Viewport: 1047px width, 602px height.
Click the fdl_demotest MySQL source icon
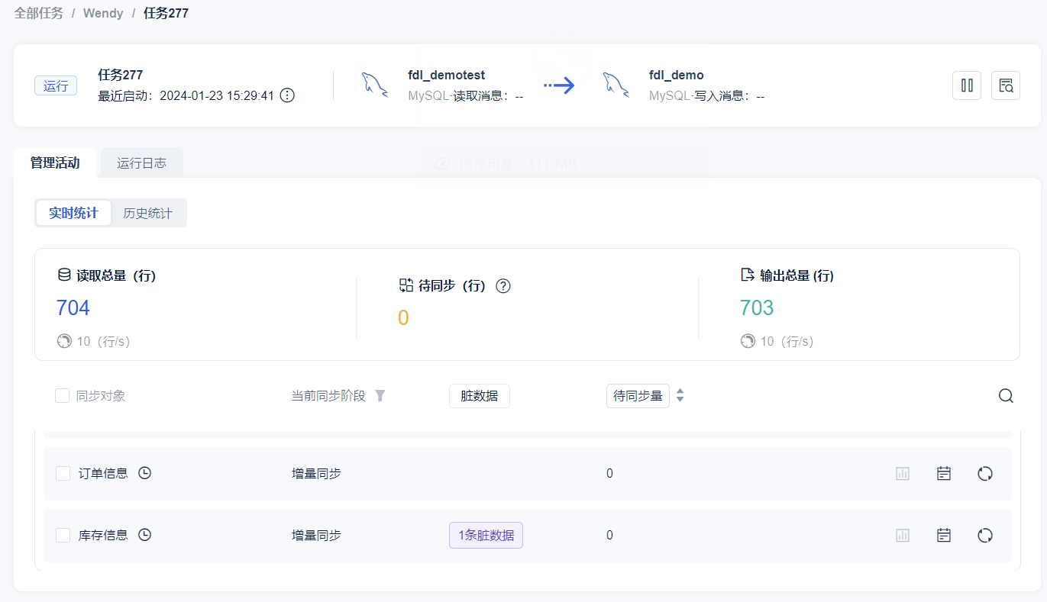[x=375, y=85]
